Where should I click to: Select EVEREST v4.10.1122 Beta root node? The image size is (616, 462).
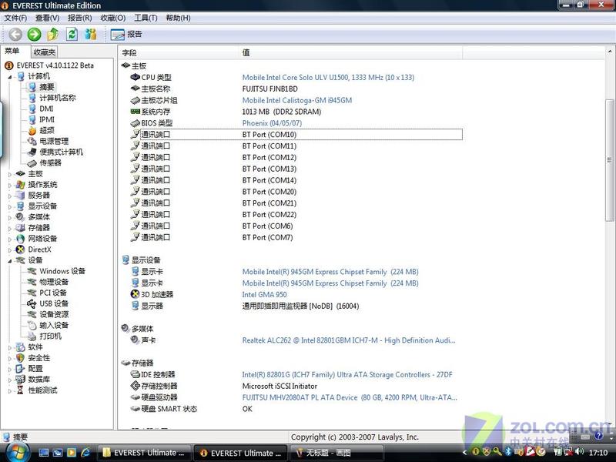pyautogui.click(x=55, y=65)
